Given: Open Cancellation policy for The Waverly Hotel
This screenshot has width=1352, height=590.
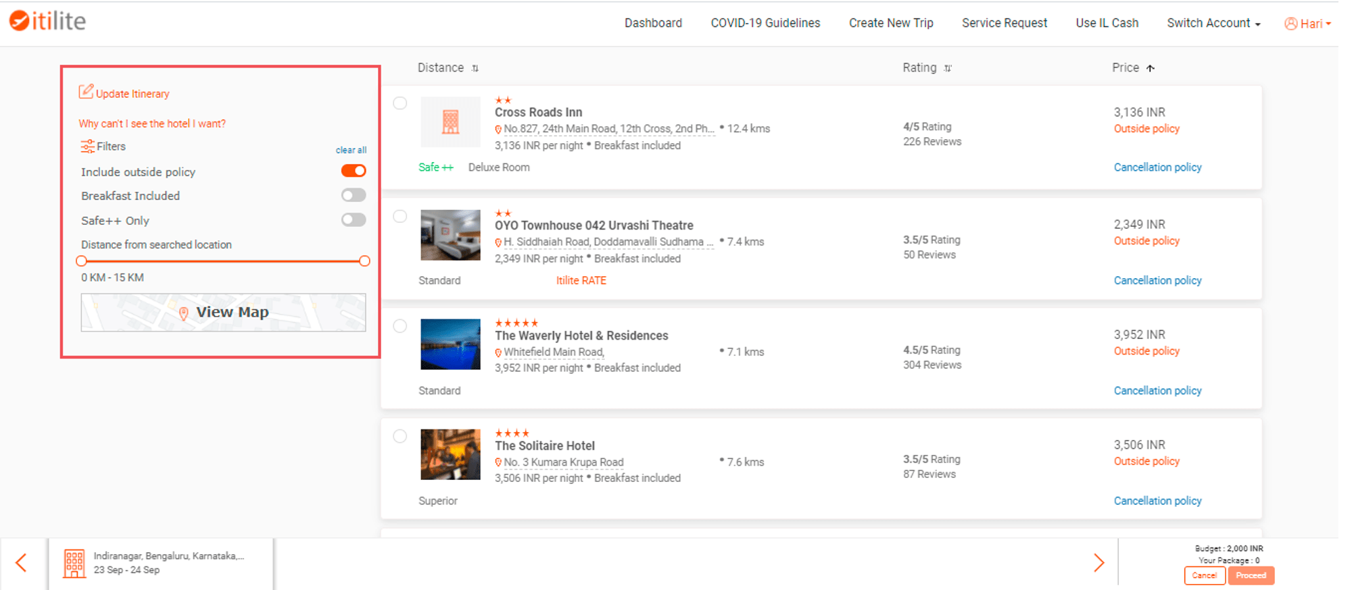Looking at the screenshot, I should pos(1157,391).
